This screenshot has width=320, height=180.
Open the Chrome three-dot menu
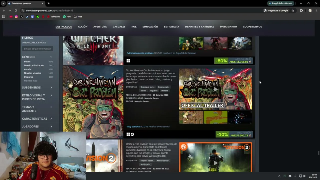click(x=316, y=10)
